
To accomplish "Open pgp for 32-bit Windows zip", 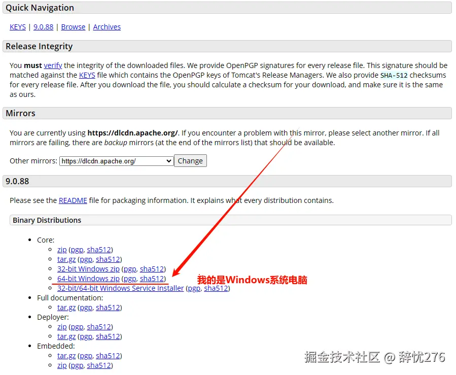I will (130, 269).
